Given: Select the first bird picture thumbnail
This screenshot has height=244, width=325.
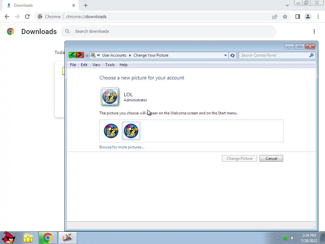Looking at the screenshot, I should tap(111, 131).
